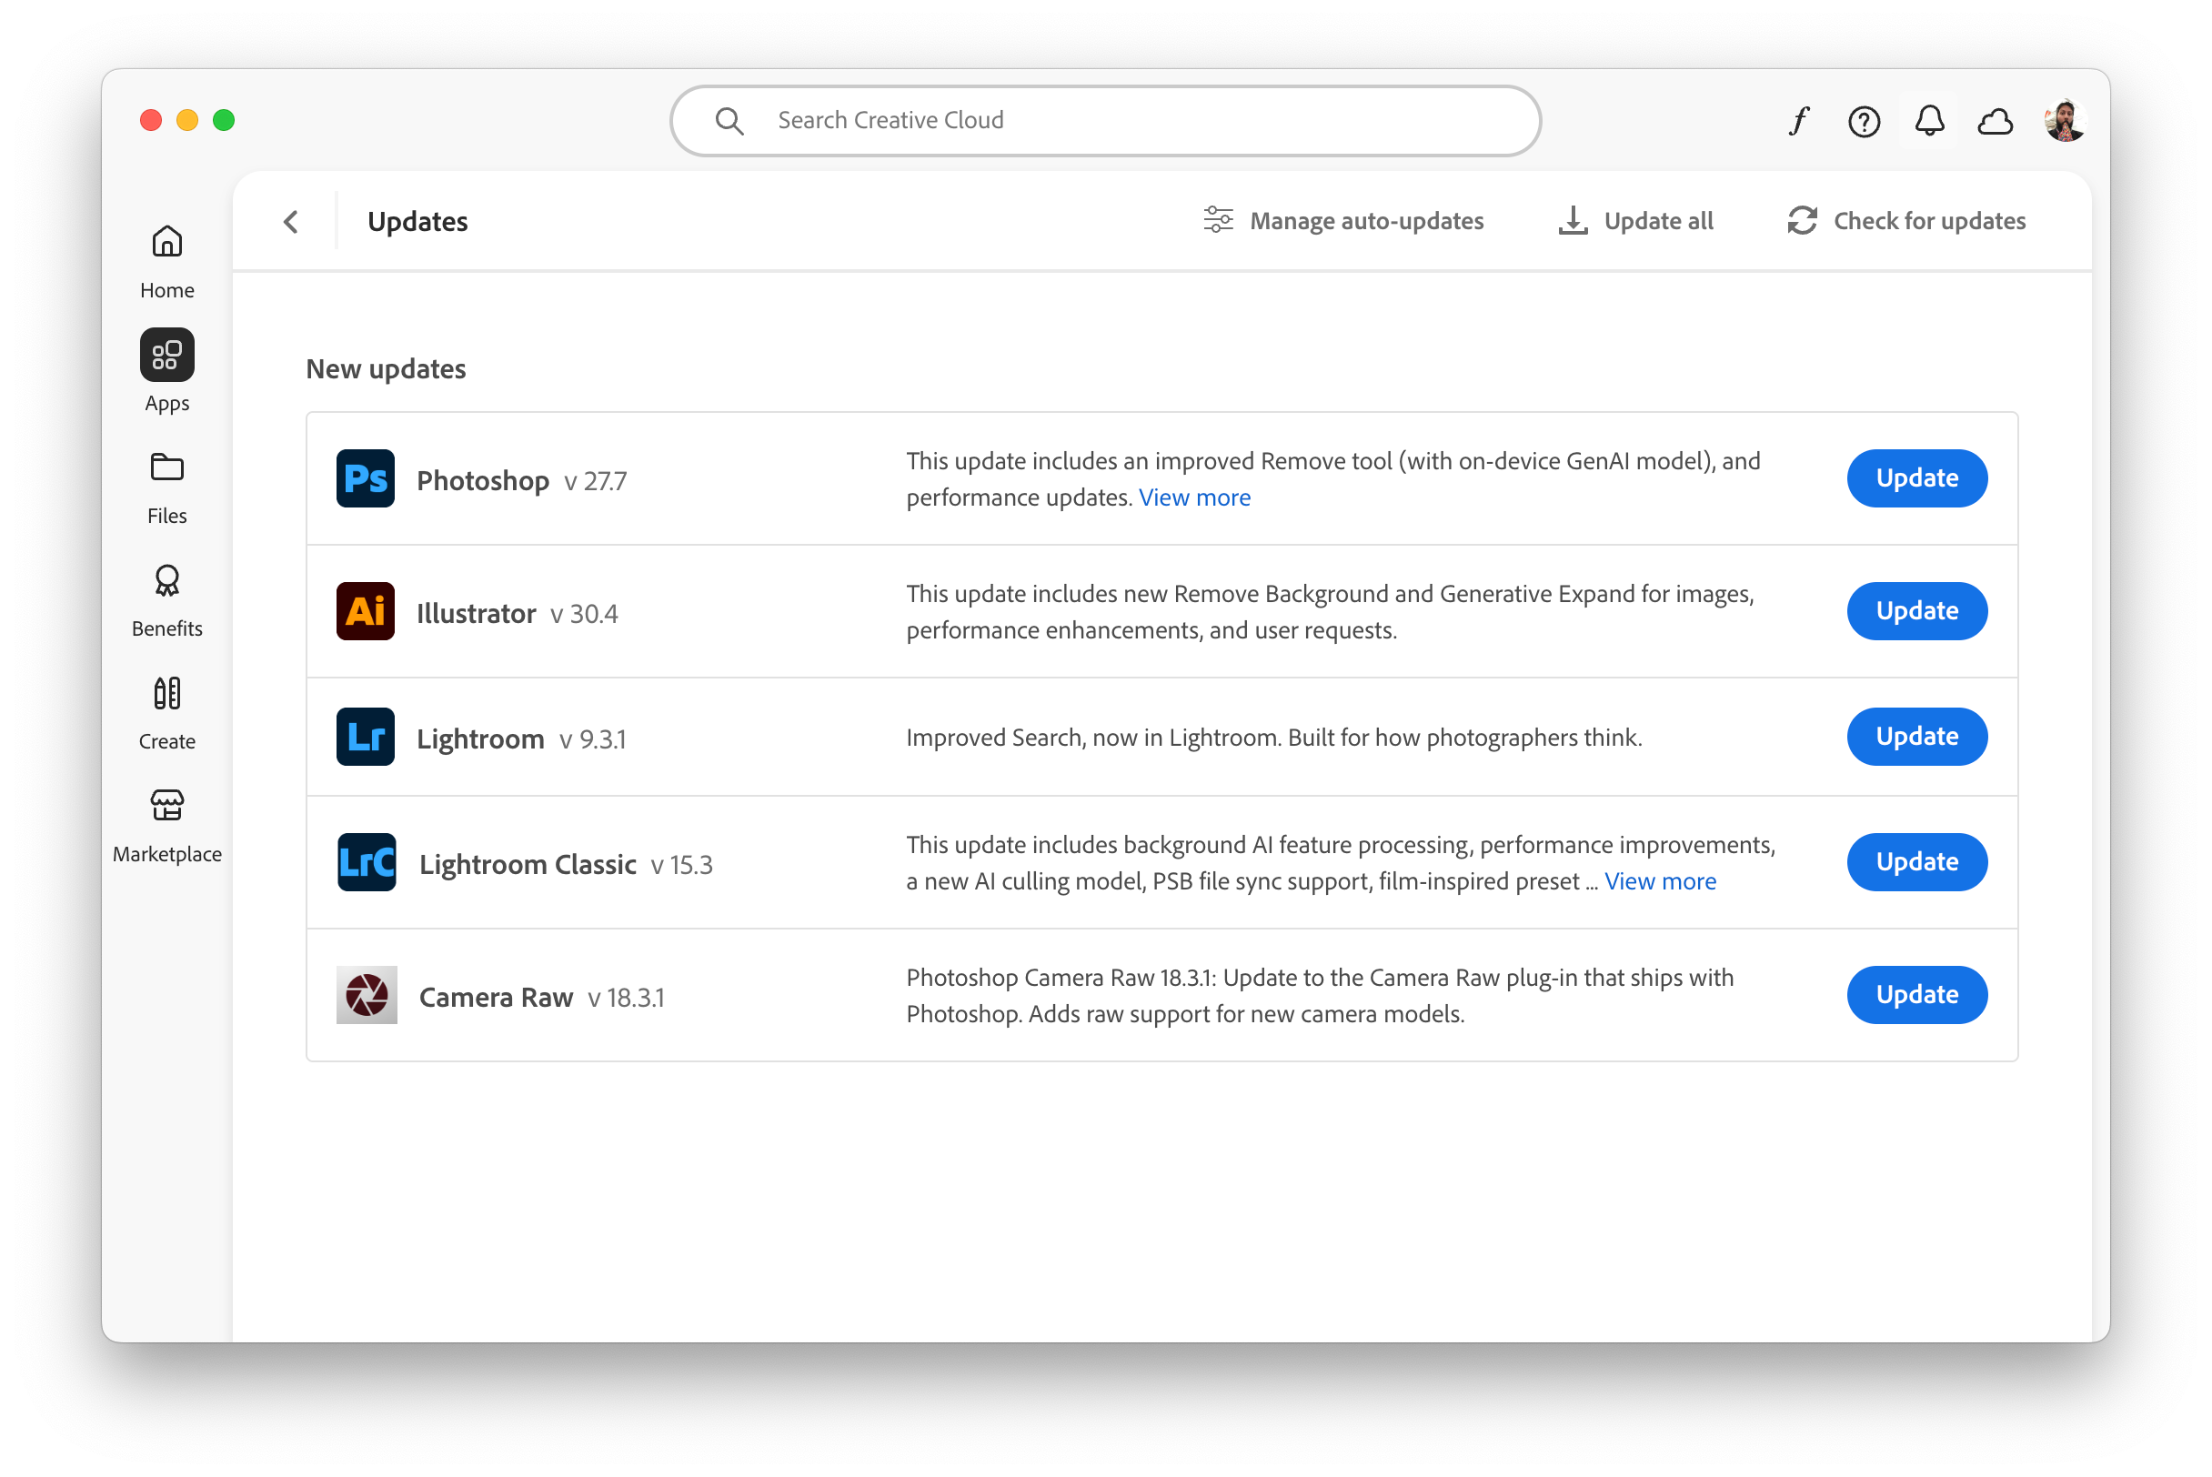Screen dimensions: 2212x1477
Task: Click the Illustrator app icon
Action: (x=366, y=611)
